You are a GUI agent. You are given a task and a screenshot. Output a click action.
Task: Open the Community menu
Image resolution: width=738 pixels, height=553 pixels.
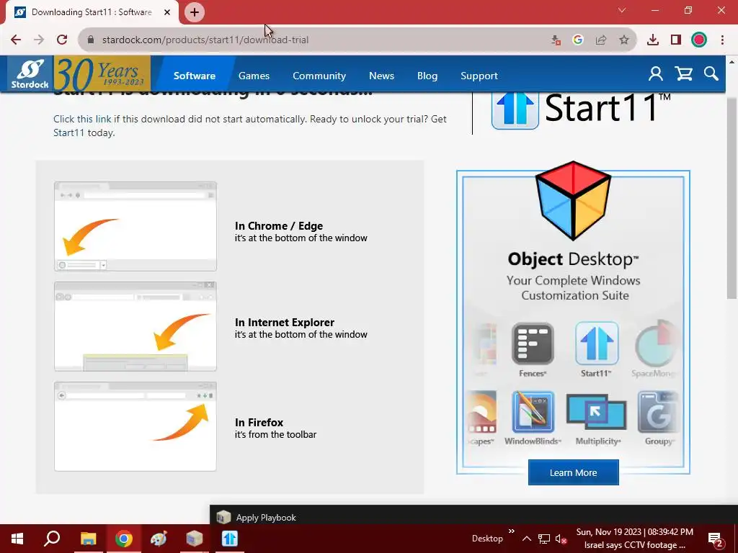[319, 76]
